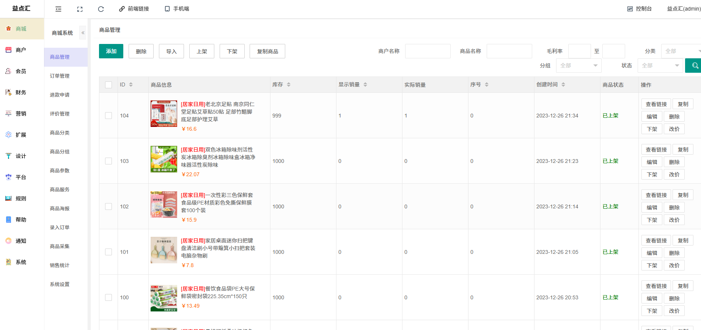Sort the table by ID column
Screen dimensions: 701x330
coord(131,84)
